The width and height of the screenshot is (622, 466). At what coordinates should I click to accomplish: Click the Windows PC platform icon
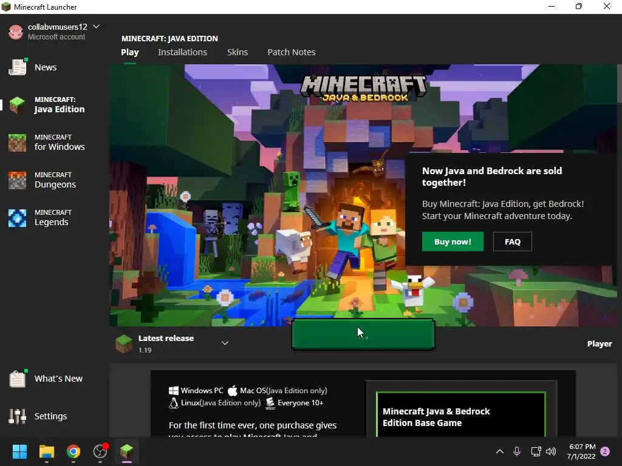pos(173,391)
